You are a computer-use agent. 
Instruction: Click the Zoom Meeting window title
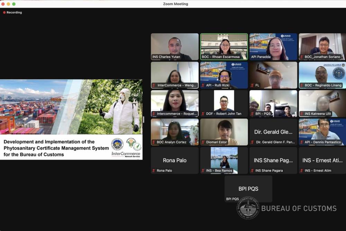pyautogui.click(x=175, y=4)
